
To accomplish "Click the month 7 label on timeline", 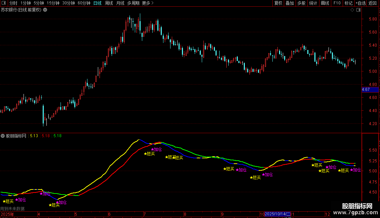I will (x=145, y=214).
